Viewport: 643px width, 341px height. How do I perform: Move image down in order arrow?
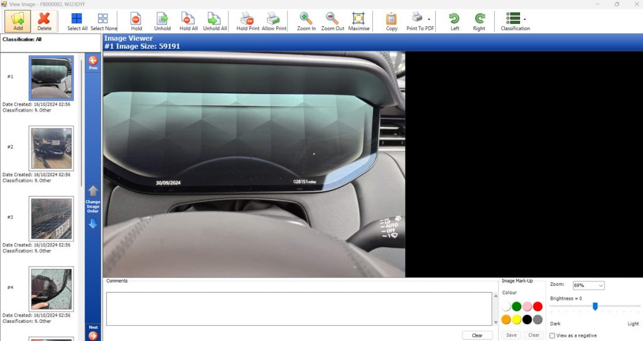[93, 223]
